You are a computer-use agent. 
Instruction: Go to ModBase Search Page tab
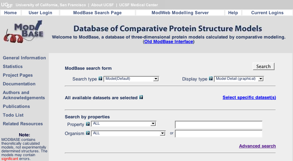tap(97, 13)
